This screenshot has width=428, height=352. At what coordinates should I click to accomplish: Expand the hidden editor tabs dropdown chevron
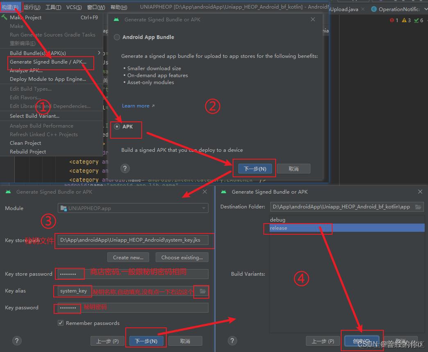(426, 9)
